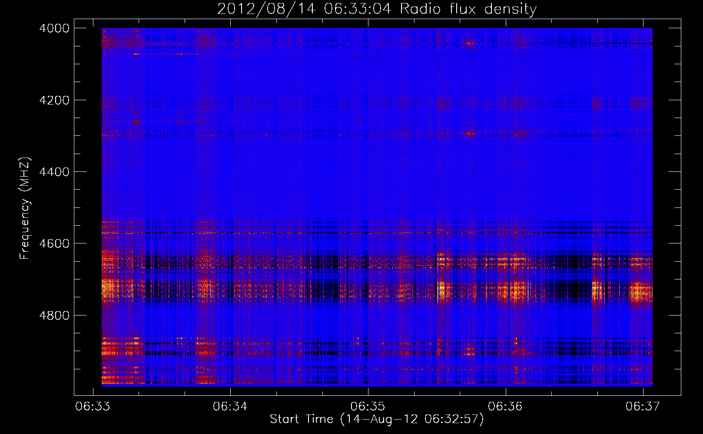Click the 4600 frequency axis label
This screenshot has height=434, width=703.
coord(54,243)
